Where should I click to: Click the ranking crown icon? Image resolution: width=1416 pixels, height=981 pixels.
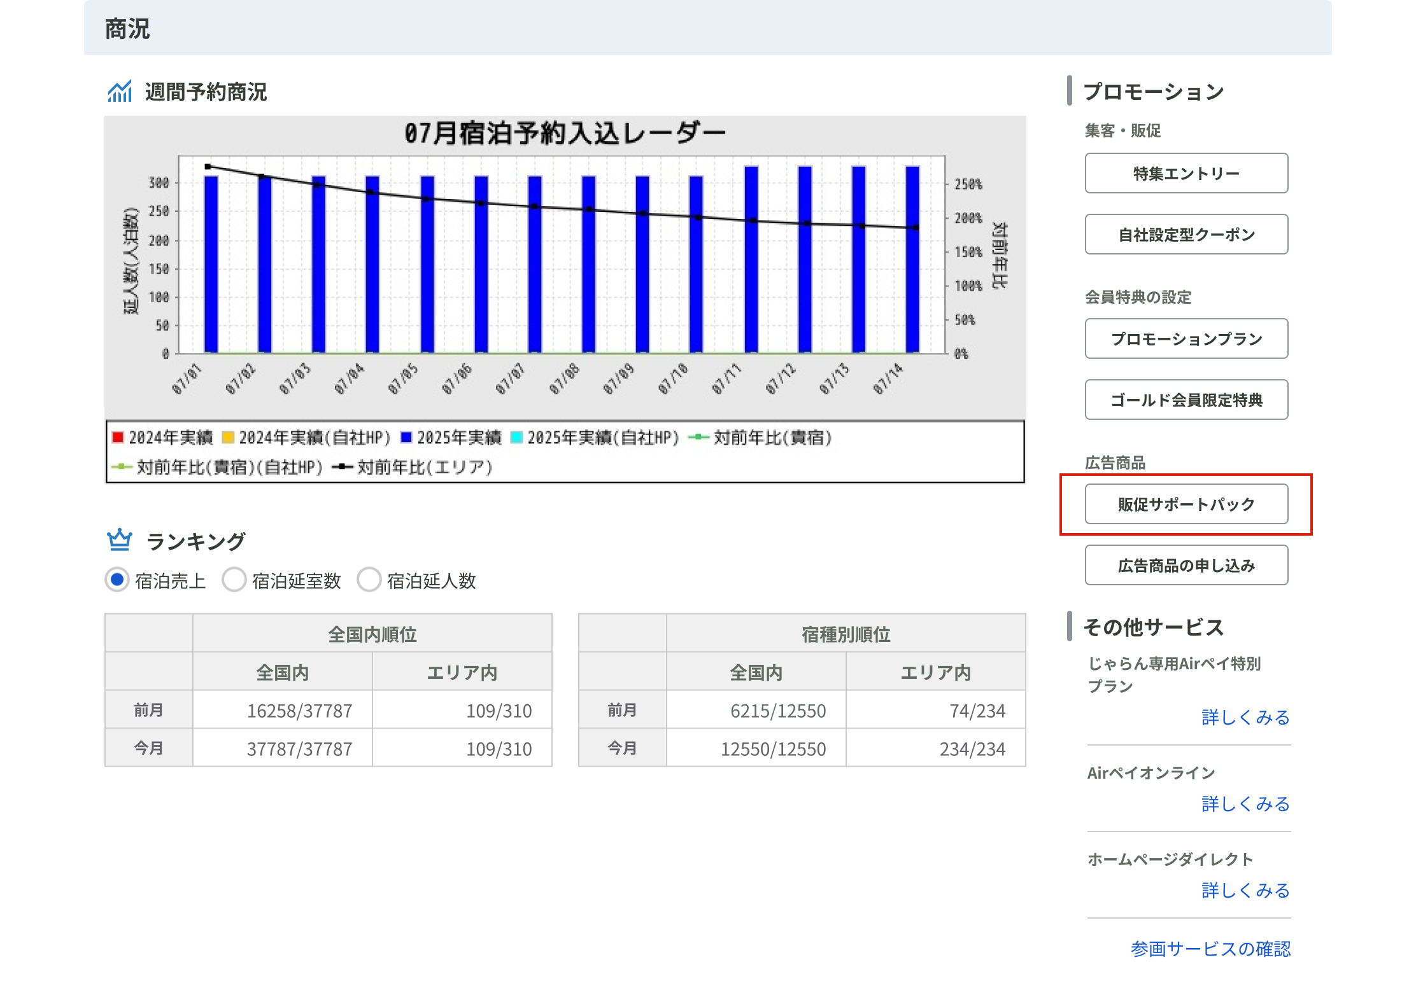120,541
